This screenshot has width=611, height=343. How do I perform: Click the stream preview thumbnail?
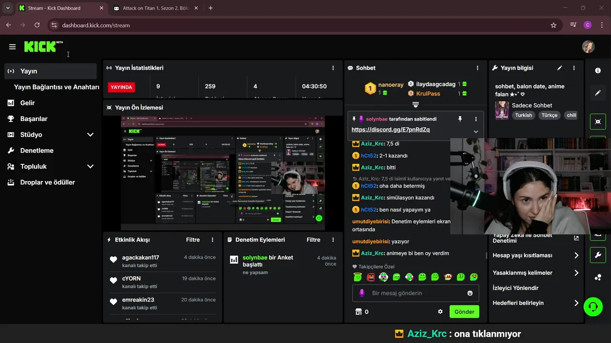223,173
